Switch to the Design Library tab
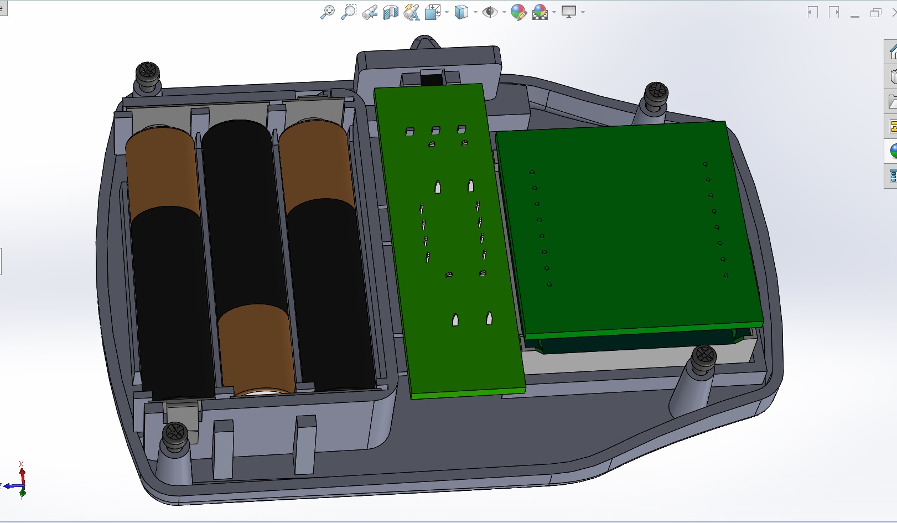This screenshot has width=897, height=523. (x=892, y=77)
